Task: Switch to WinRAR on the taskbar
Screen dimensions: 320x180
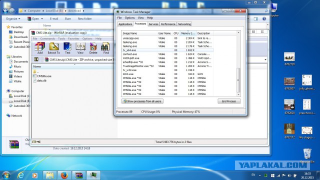Action: (78, 175)
